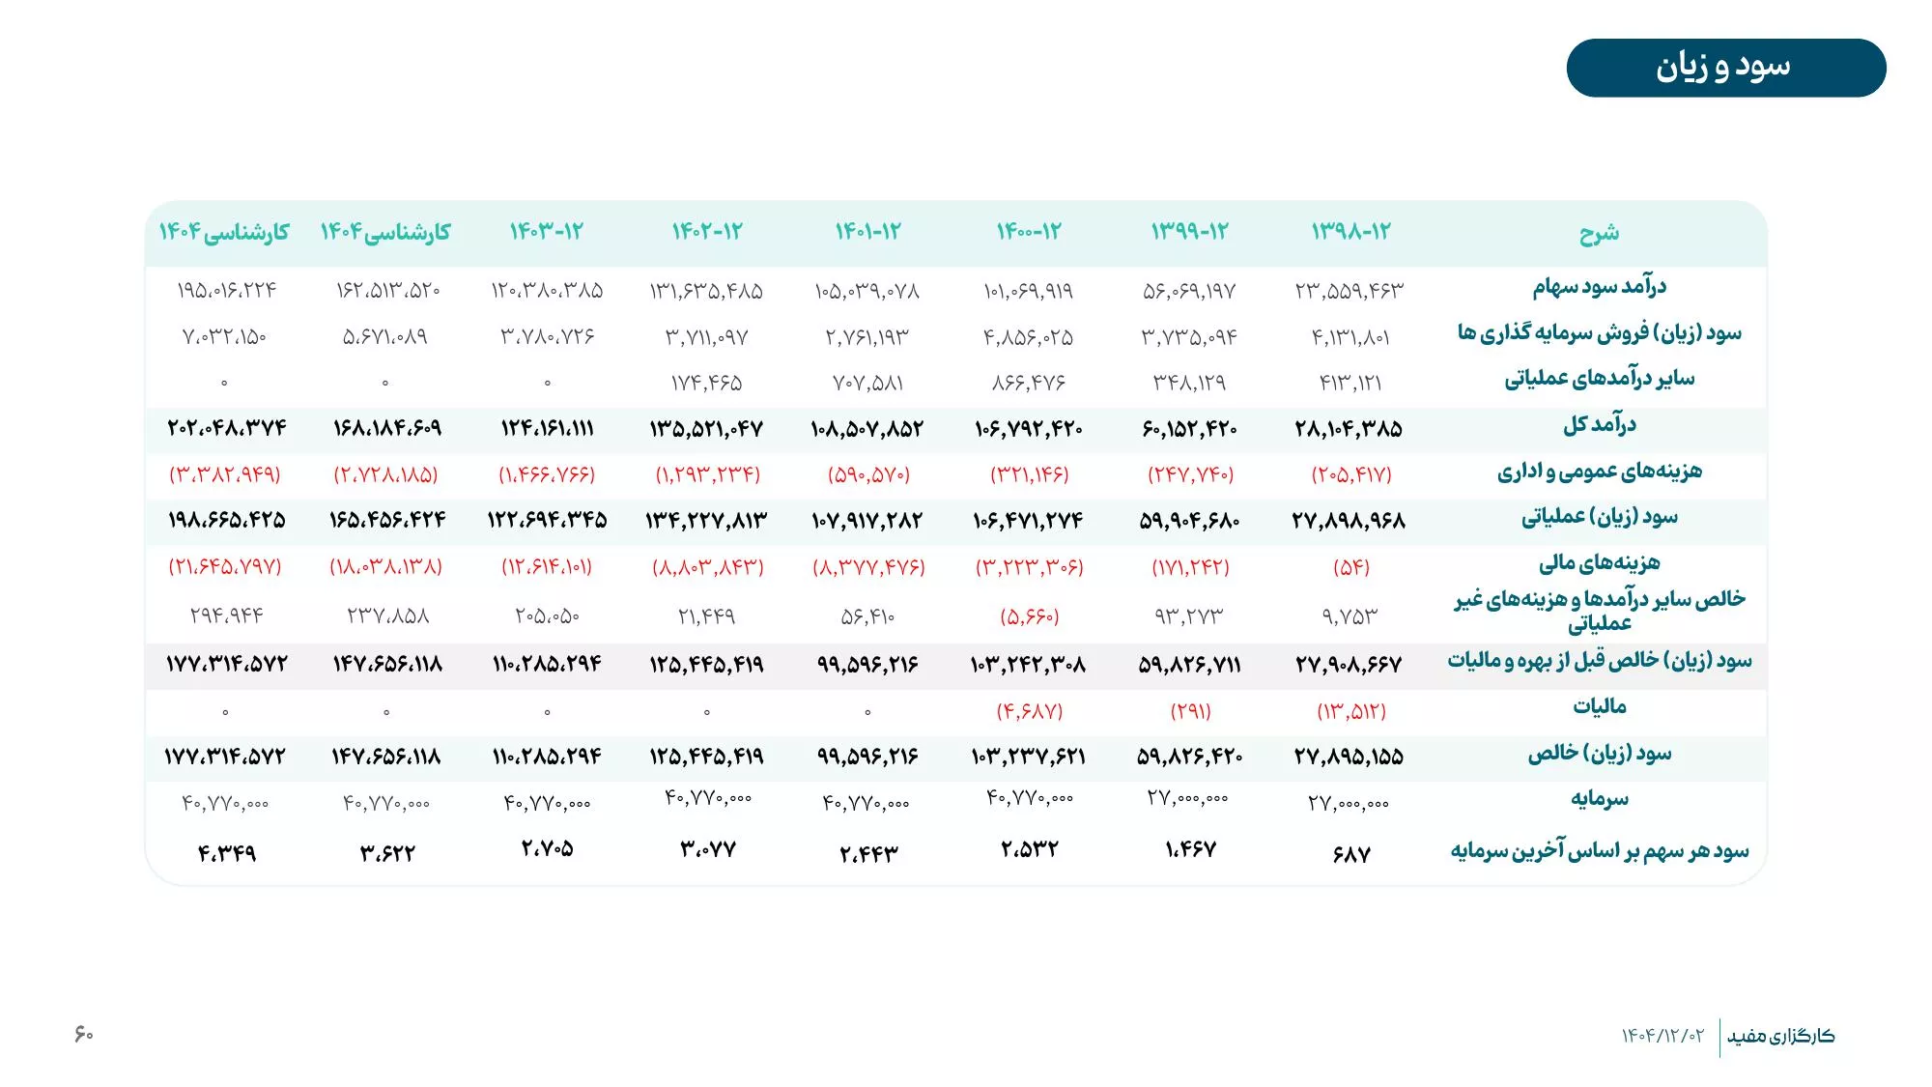Click the leftmost کارشناسی ۱۴۰۴ header
Image resolution: width=1932 pixels, height=1087 pixels.
[x=224, y=232]
